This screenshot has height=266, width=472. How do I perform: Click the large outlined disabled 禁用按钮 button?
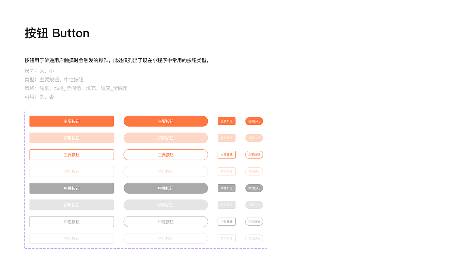72,171
